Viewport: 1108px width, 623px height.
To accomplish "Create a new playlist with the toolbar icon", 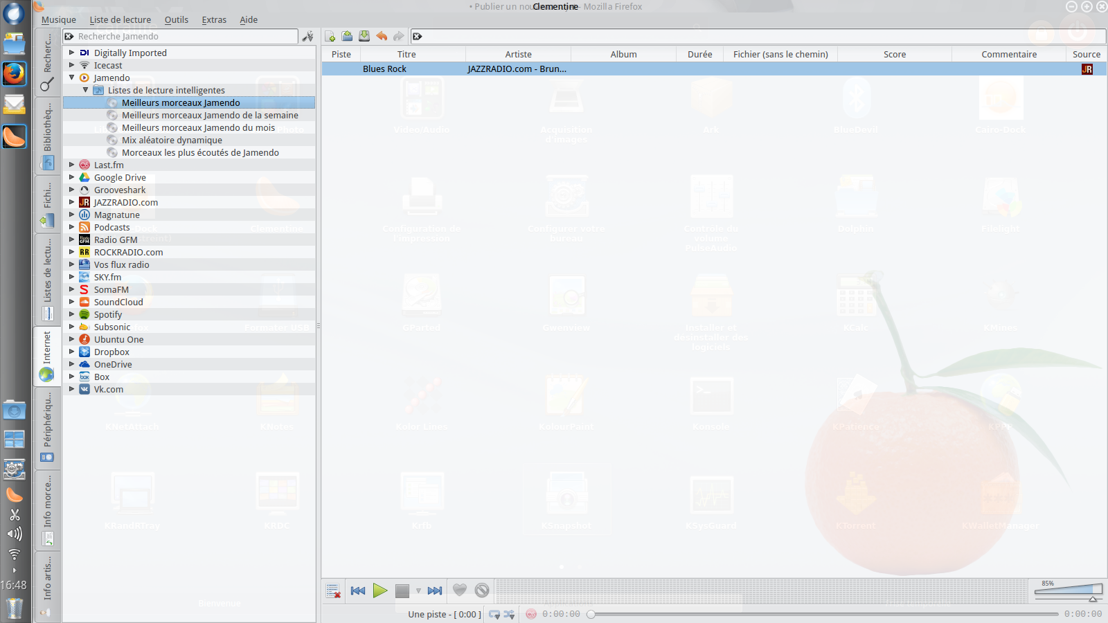I will click(330, 37).
